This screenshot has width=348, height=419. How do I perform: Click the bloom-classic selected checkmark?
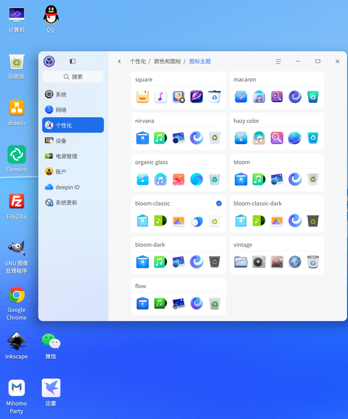[x=219, y=203]
